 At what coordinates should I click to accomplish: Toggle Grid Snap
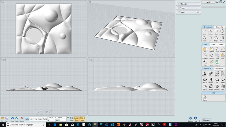pyautogui.click(x=71, y=119)
